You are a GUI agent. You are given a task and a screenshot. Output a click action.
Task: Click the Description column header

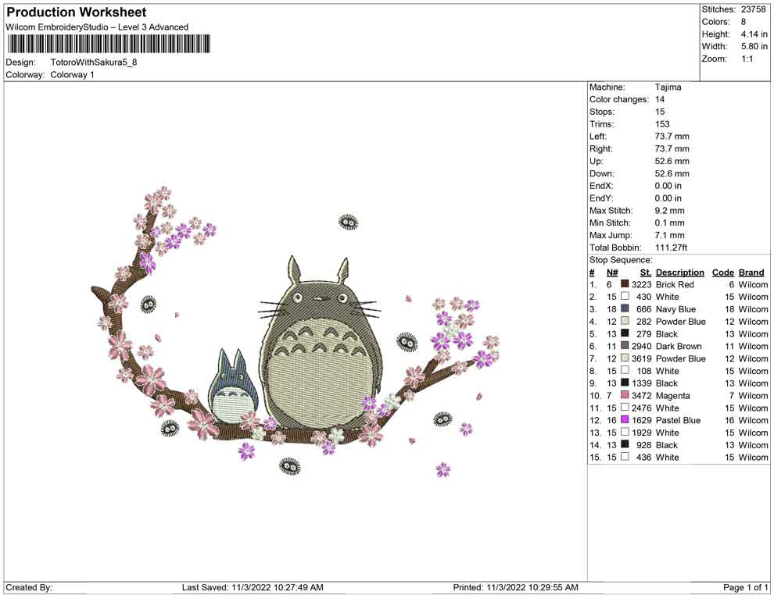tap(679, 273)
